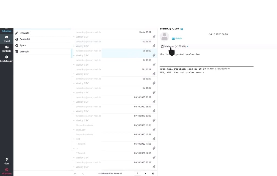This screenshot has height=176, width=277.
Task: Click the page number input field
Action: pos(137,174)
